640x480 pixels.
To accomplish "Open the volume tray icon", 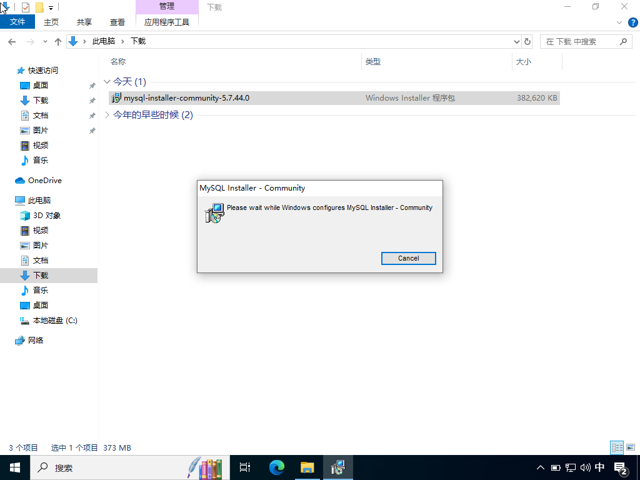I will tap(585, 467).
